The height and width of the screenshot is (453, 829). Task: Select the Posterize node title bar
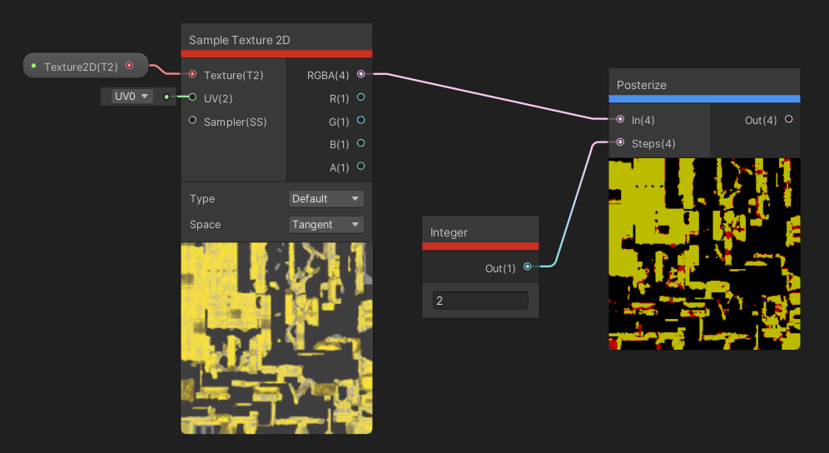coord(704,85)
